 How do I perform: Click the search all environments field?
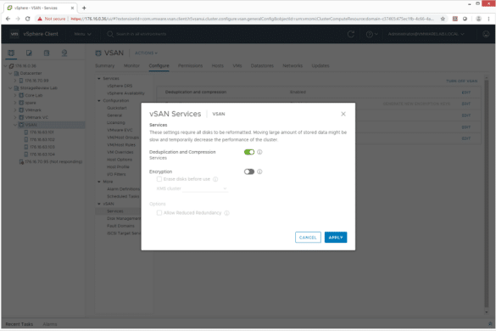click(141, 34)
